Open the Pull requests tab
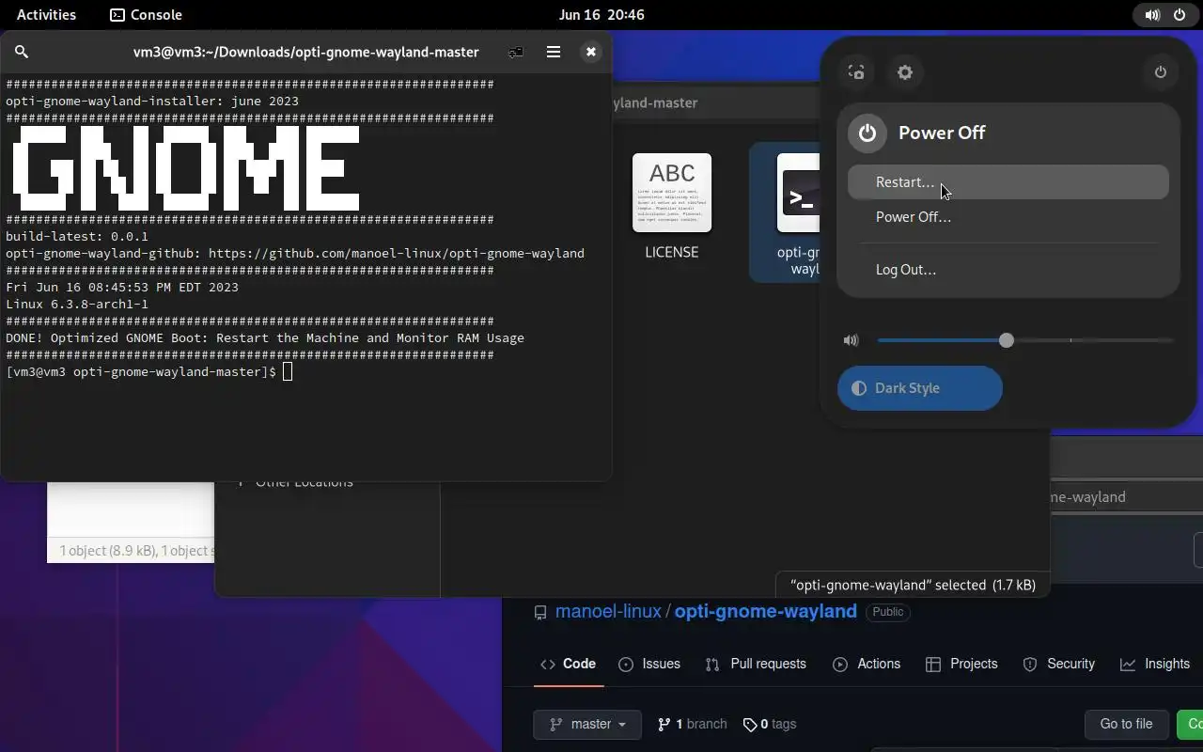 756,664
